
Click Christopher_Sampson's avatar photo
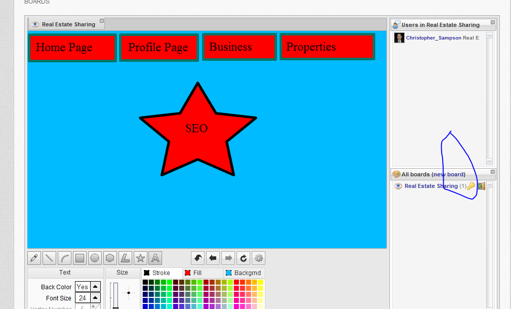(399, 38)
